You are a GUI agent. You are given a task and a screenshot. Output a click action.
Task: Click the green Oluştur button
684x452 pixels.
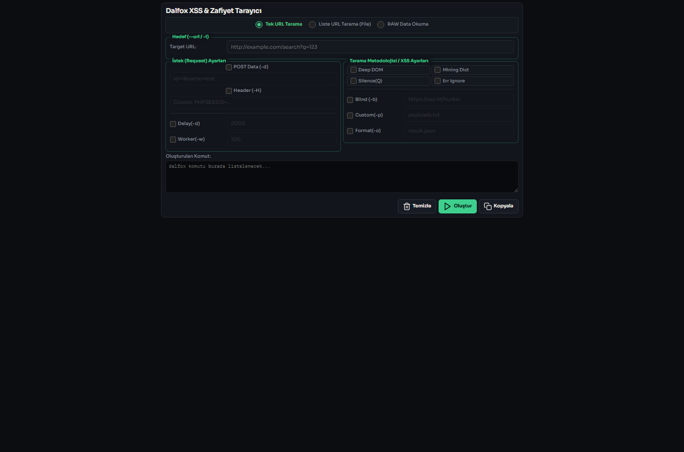point(458,206)
